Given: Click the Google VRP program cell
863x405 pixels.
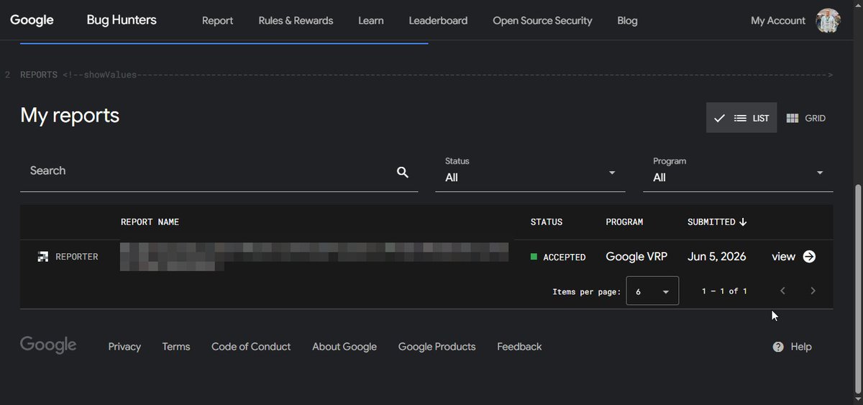Looking at the screenshot, I should coord(636,257).
